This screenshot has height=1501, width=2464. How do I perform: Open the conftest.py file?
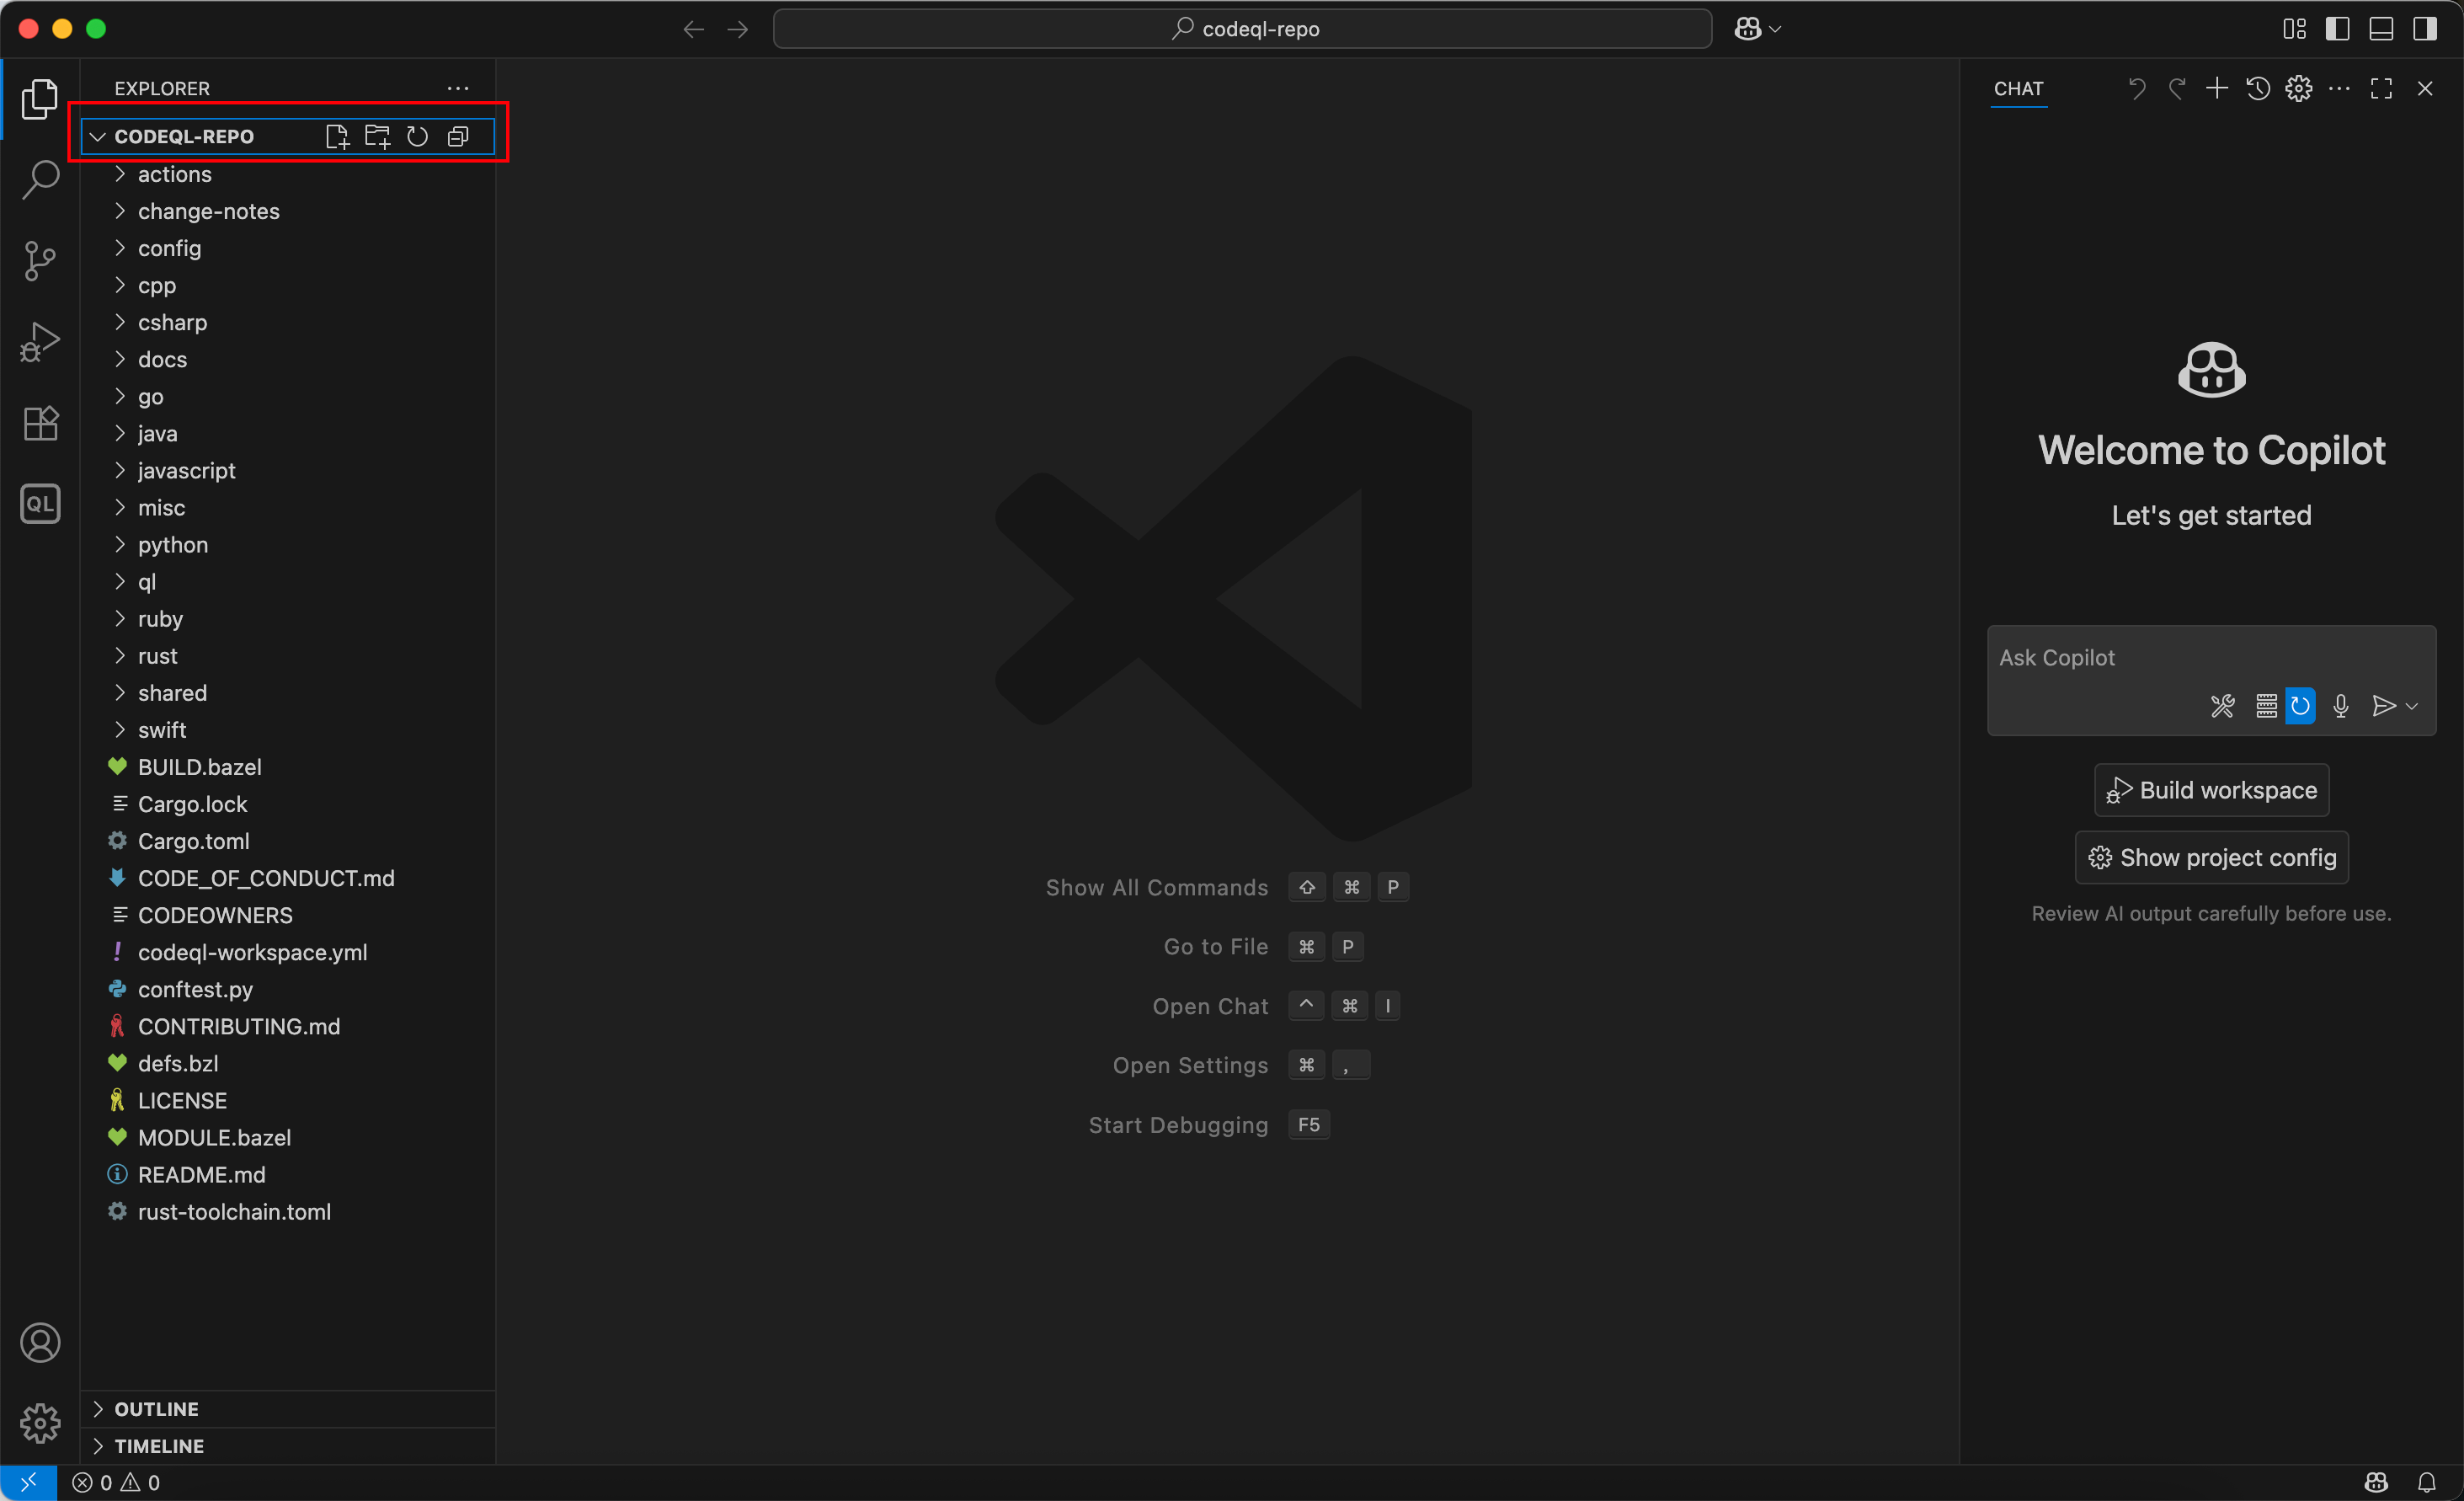[x=286, y=989]
